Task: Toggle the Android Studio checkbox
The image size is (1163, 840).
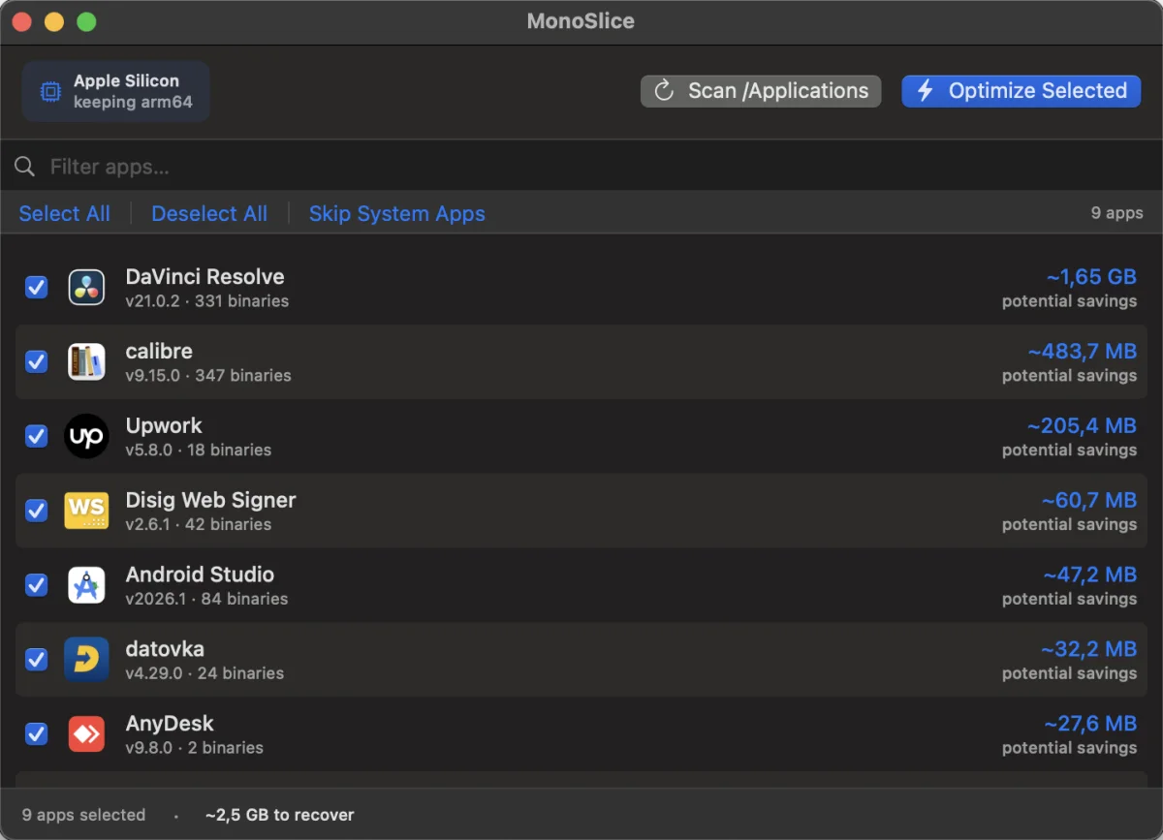Action: click(36, 585)
